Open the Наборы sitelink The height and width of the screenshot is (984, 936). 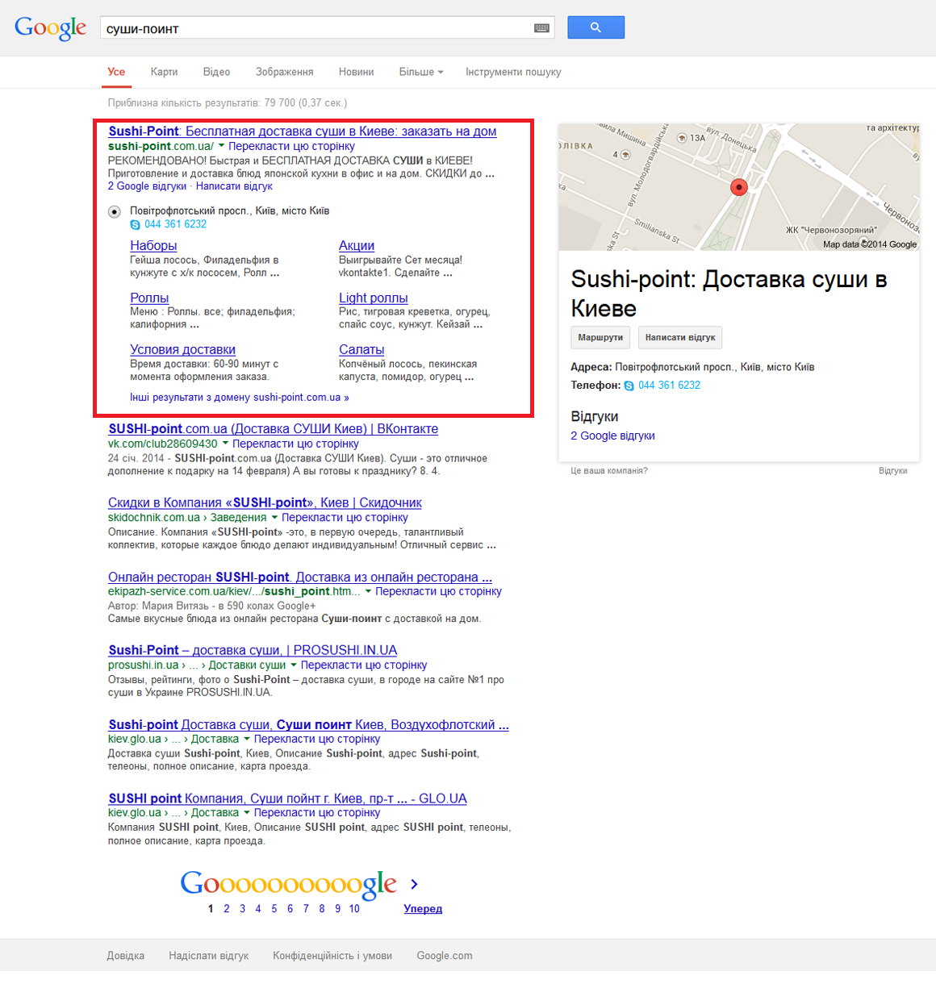pyautogui.click(x=153, y=245)
